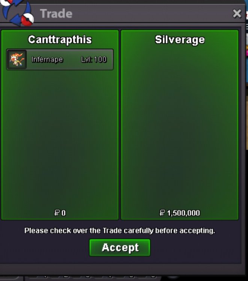Click the Infernape row empty middle area
Viewport: 248px width, 281px height.
point(72,60)
